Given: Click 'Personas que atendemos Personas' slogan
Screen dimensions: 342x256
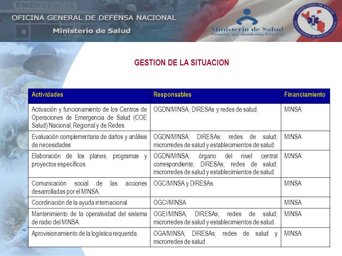Looking at the screenshot, I should point(247,34).
